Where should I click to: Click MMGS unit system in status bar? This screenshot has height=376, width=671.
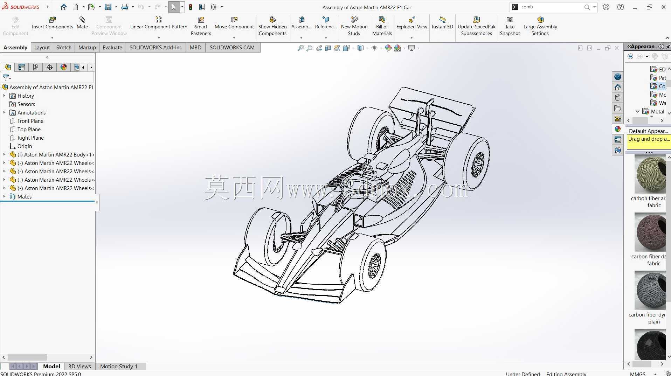point(638,374)
